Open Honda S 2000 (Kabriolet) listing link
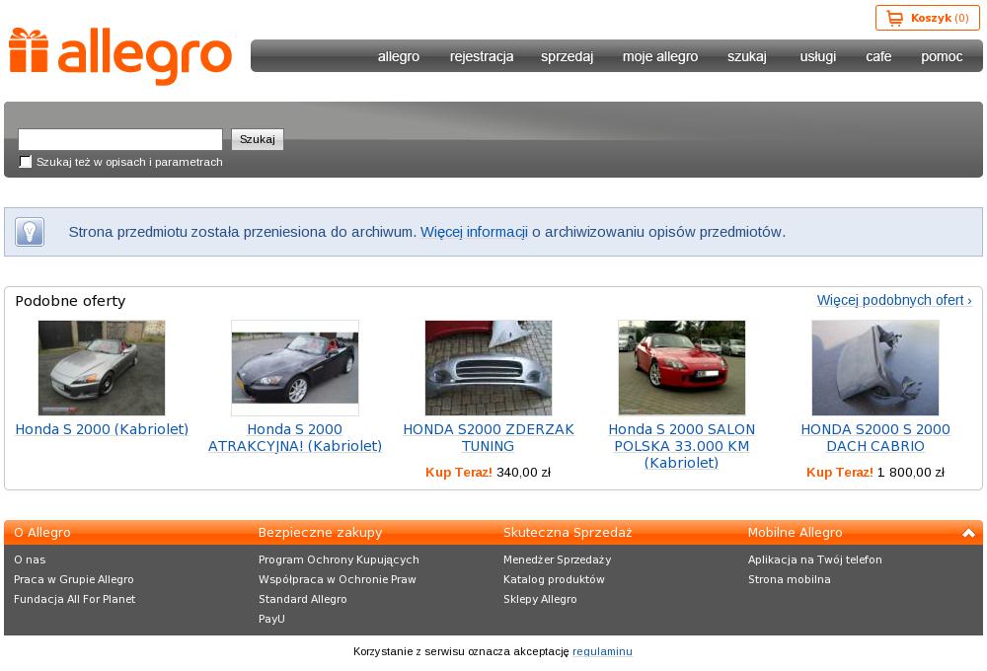Image resolution: width=987 pixels, height=671 pixels. coord(102,429)
